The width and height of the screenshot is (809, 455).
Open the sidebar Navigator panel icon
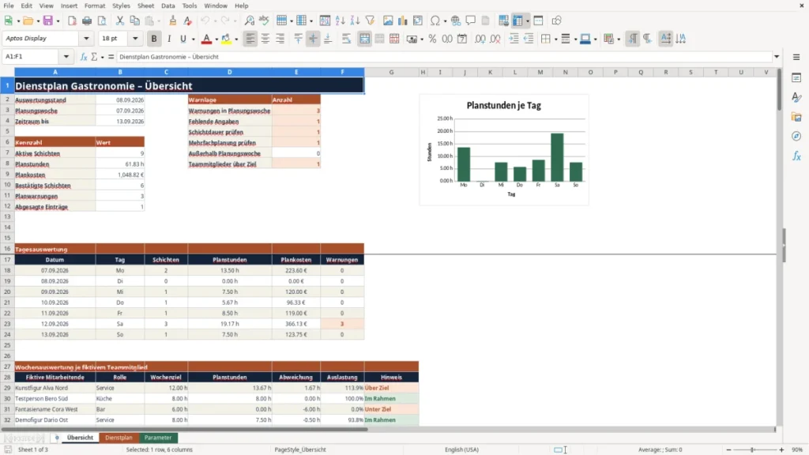[796, 136]
